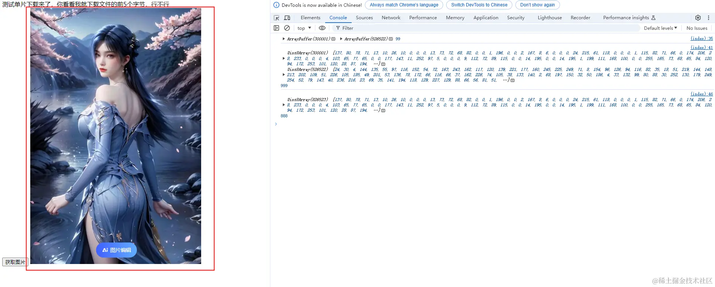Click the No Issues indicator

[697, 28]
